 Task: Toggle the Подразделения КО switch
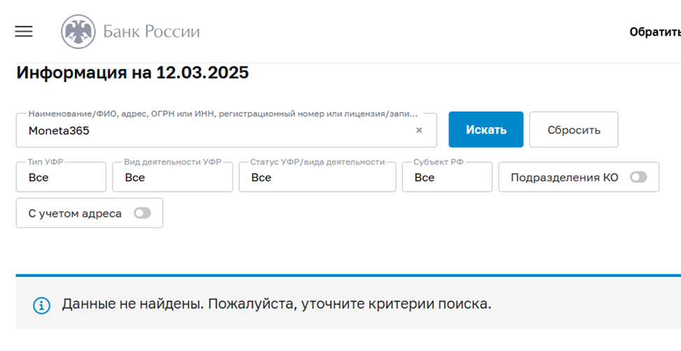638,177
